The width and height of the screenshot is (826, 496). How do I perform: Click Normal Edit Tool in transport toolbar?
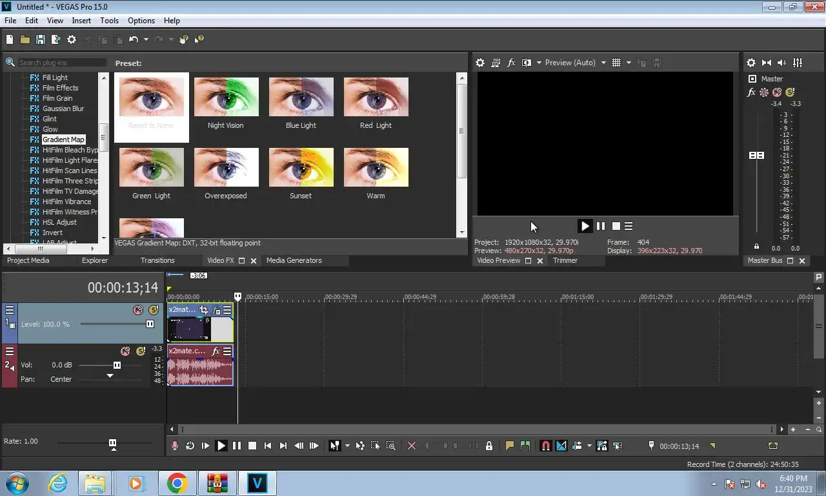tap(334, 446)
